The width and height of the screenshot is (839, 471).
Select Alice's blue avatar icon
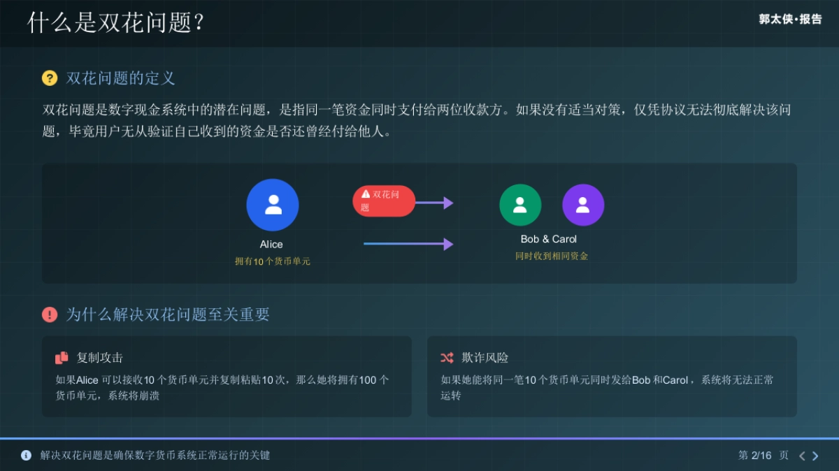tap(273, 204)
